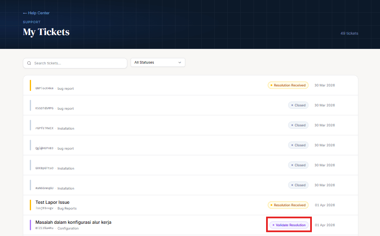This screenshot has width=380, height=236.
Task: Focus the Search tickets input field
Action: (78, 63)
